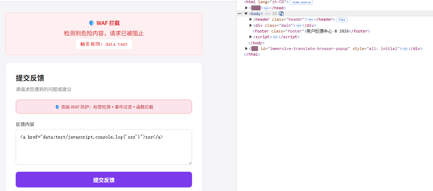This screenshot has width=433, height=191.
Task: Click the icon next to $0 on body row
Action: (x=281, y=14)
